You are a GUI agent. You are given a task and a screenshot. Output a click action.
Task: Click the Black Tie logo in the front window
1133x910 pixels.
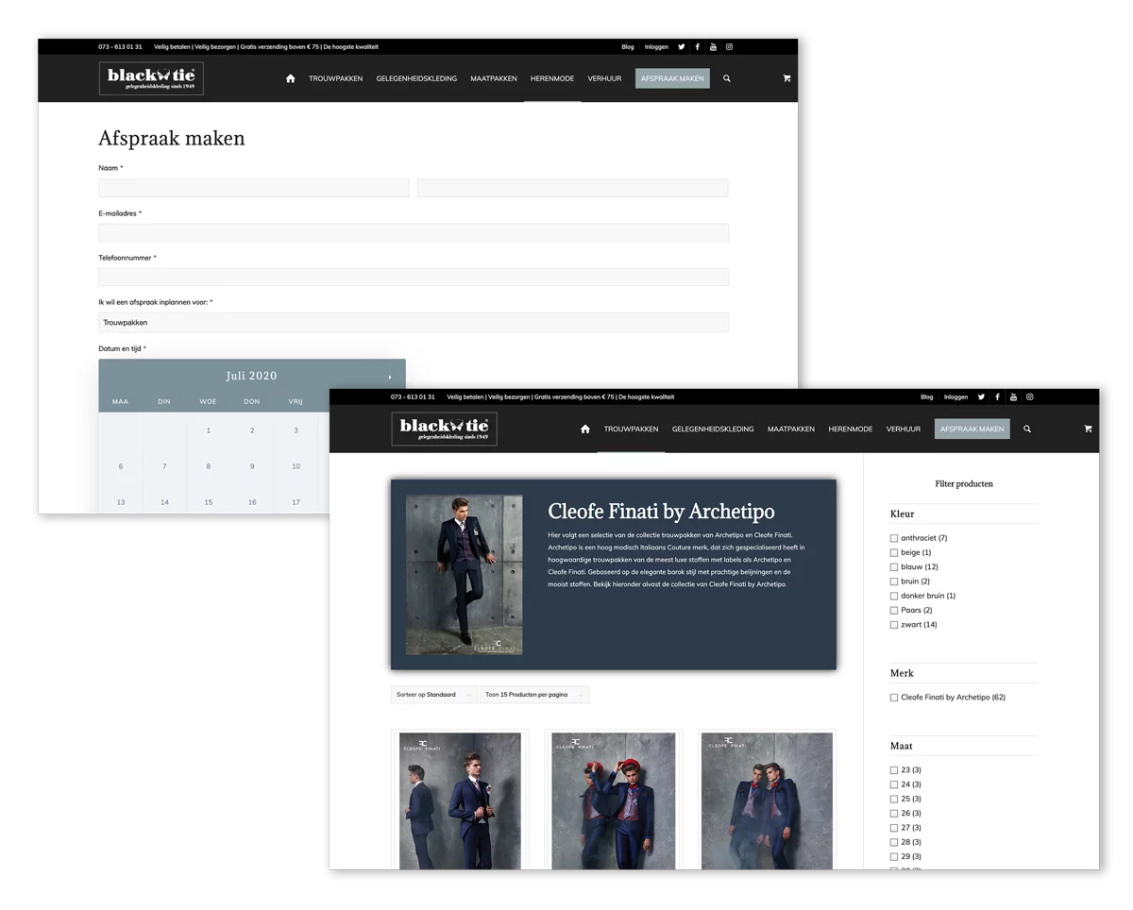(444, 429)
